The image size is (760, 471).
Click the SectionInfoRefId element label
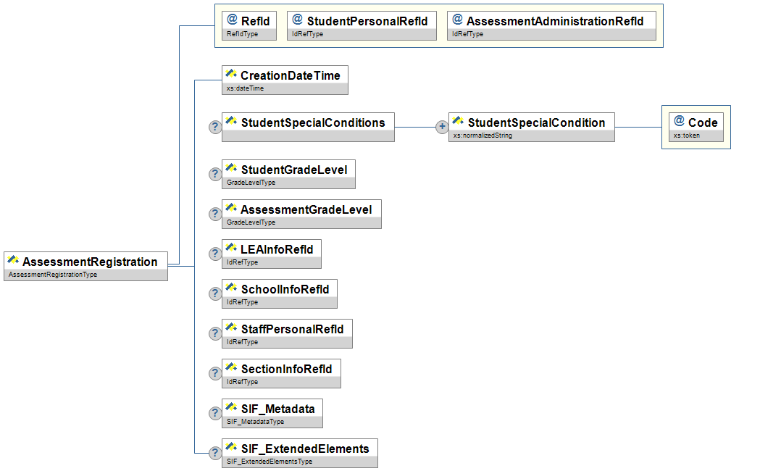coord(286,369)
